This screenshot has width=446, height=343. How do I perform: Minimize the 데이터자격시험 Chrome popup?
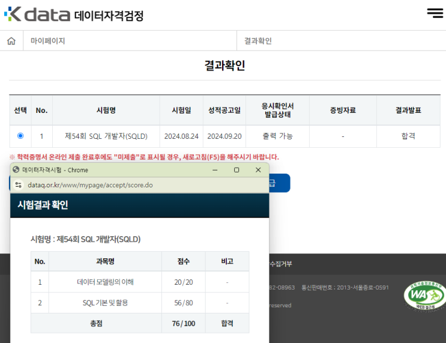(215, 170)
